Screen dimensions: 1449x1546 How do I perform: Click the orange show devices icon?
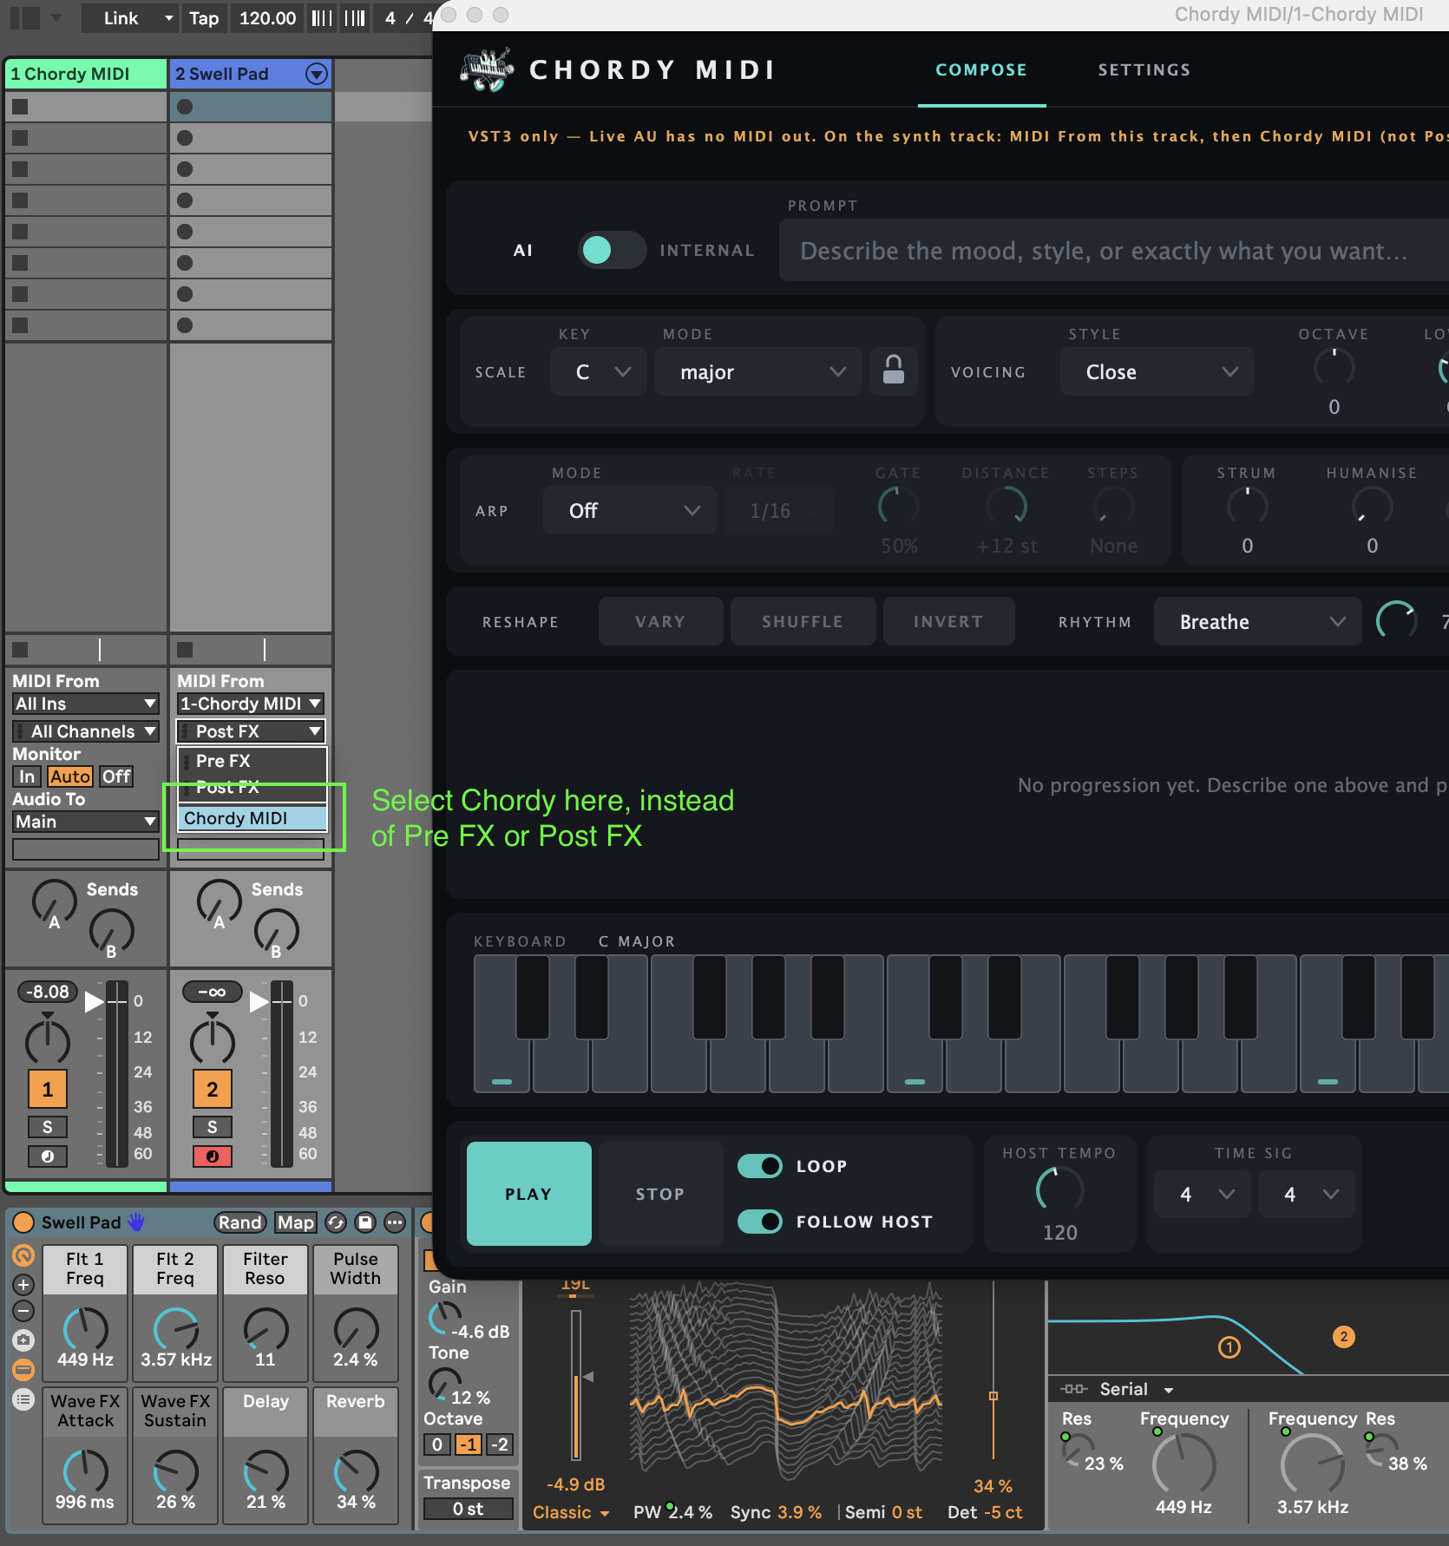point(23,1370)
